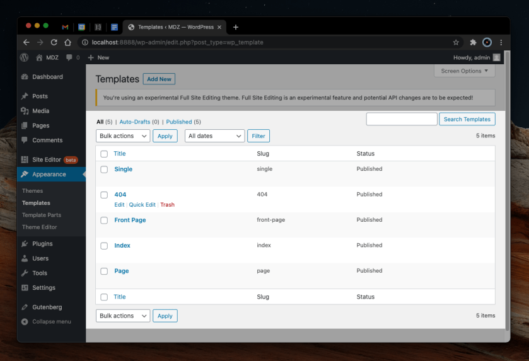Open the top Bulk actions dropdown
Image resolution: width=529 pixels, height=361 pixels.
pyautogui.click(x=123, y=136)
